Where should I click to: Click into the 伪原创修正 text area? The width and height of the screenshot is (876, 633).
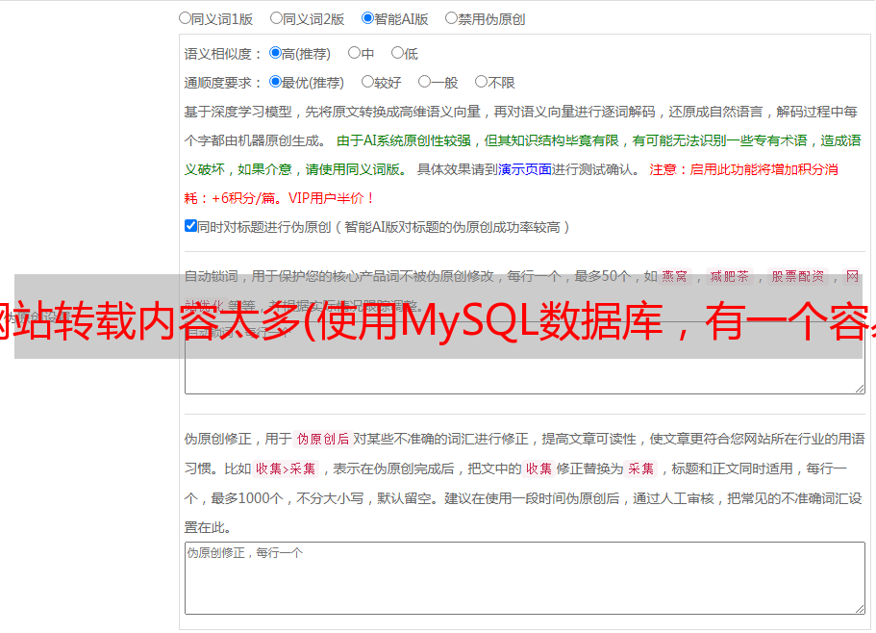click(x=525, y=578)
